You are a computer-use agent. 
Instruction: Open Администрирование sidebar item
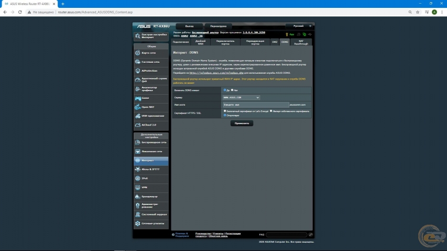coord(151,206)
